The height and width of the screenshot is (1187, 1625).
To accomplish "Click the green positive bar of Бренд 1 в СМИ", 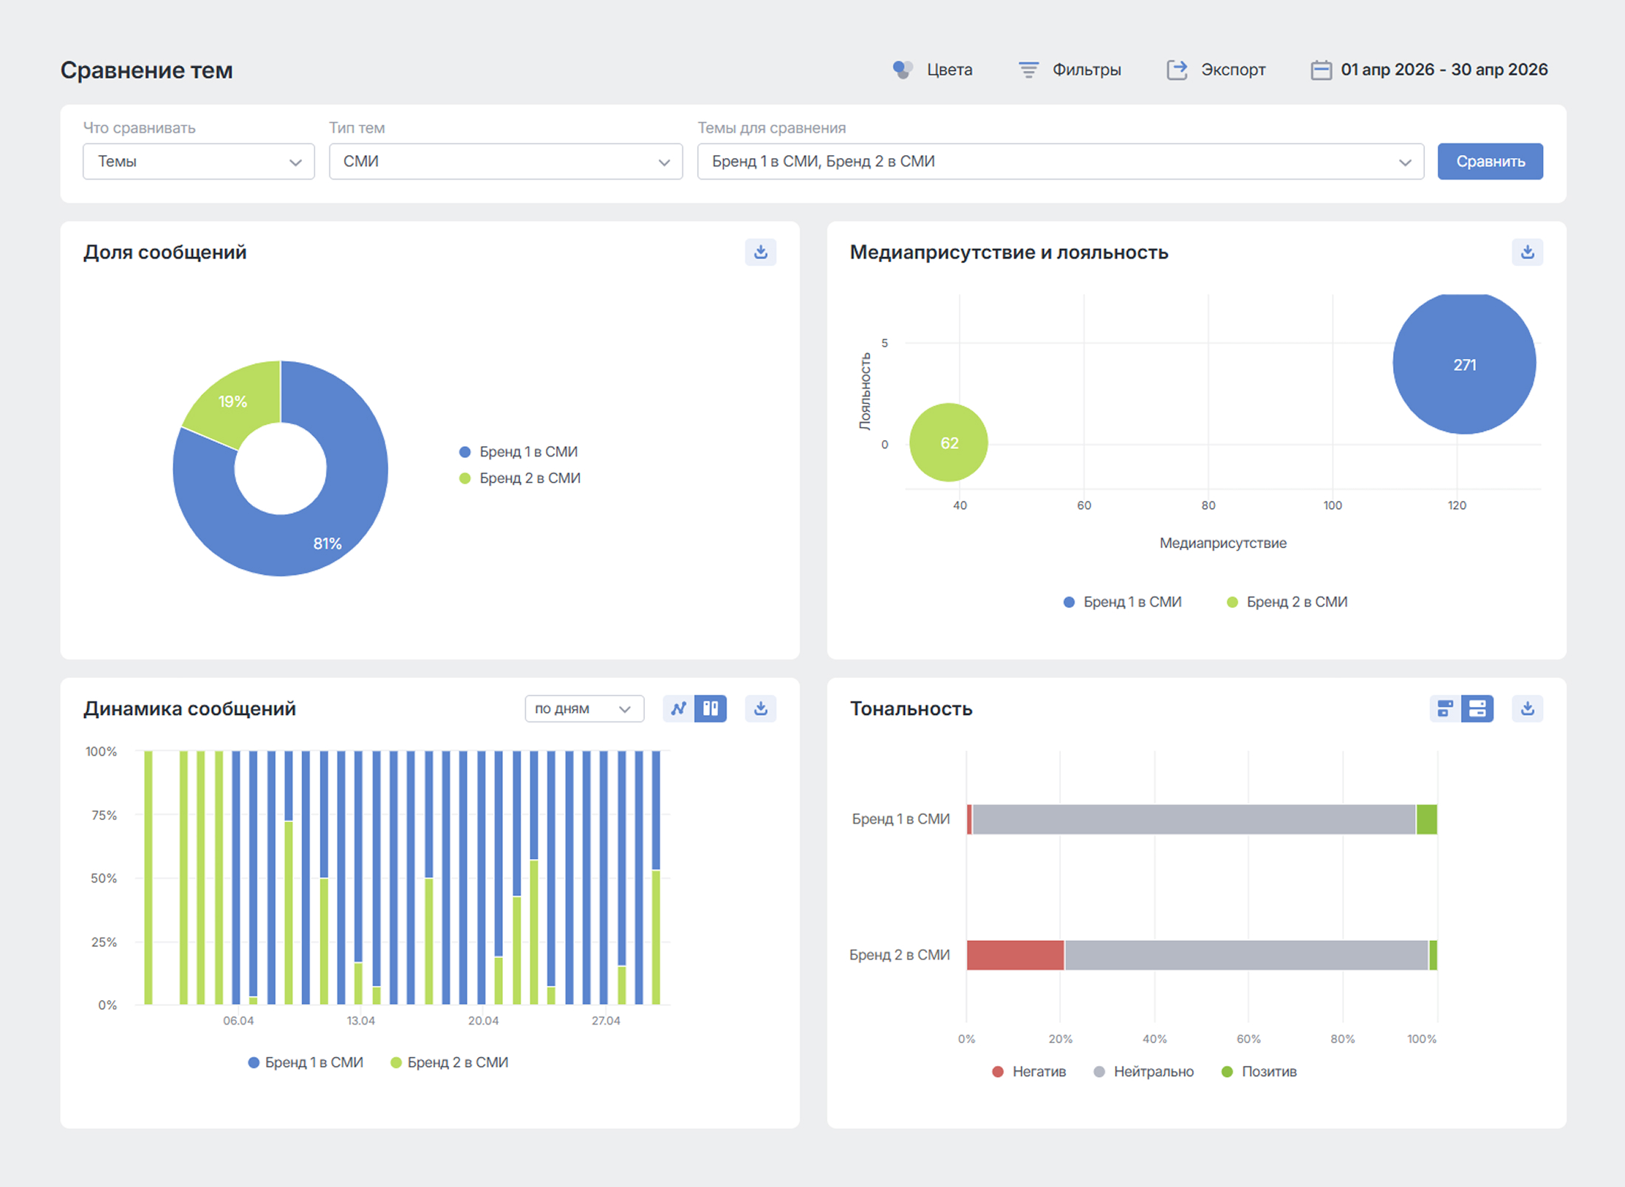I will tap(1426, 819).
